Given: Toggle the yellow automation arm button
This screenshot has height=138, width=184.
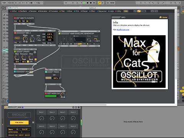Looking at the screenshot, I should click(99, 3).
